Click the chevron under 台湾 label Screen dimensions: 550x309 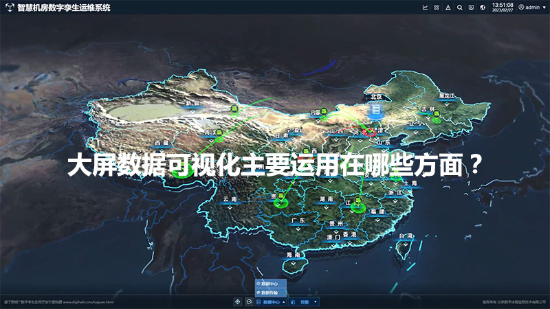(406, 244)
